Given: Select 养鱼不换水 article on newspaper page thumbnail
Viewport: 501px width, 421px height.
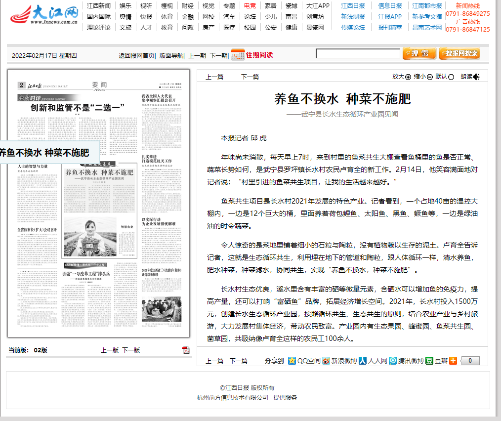Looking at the screenshot, I should tap(99, 172).
